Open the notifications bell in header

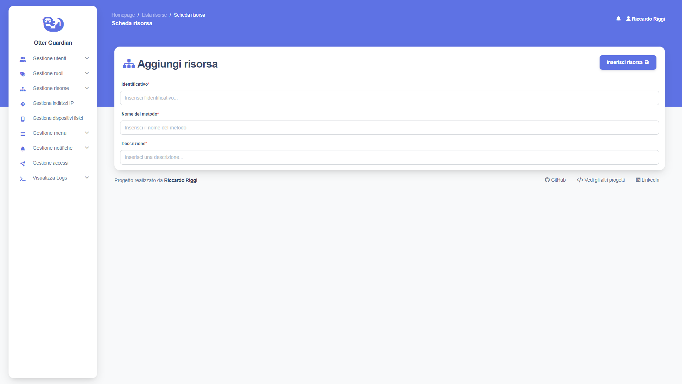(x=618, y=19)
